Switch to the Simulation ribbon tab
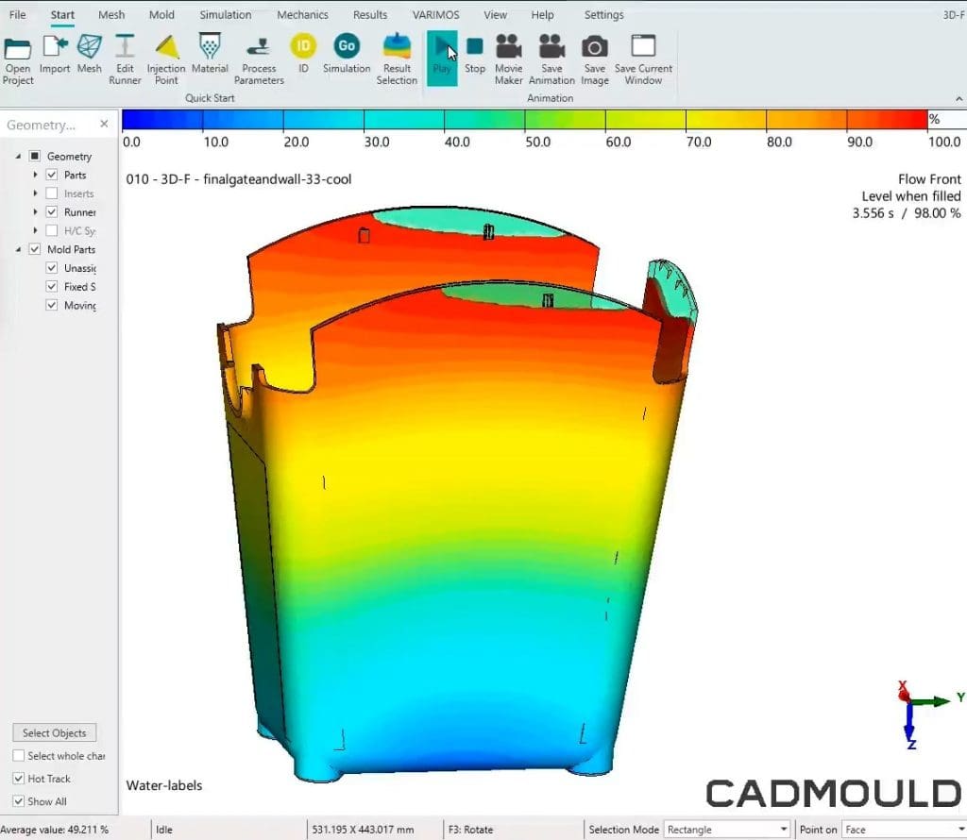Screen dimensions: 967x840 pyautogui.click(x=226, y=14)
